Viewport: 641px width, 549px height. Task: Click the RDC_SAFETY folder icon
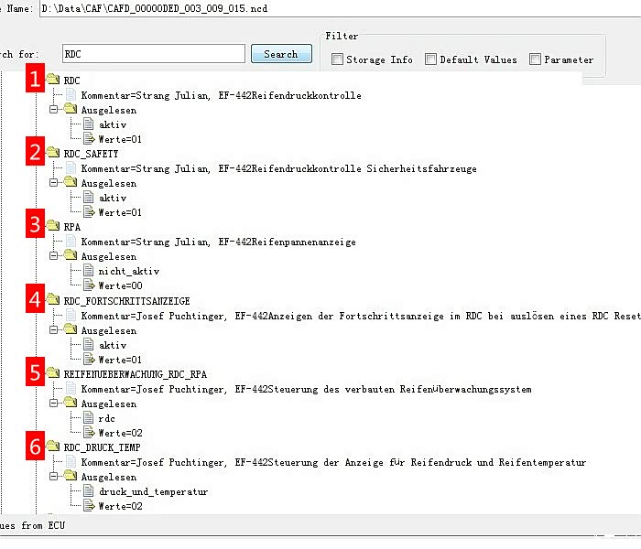click(53, 154)
